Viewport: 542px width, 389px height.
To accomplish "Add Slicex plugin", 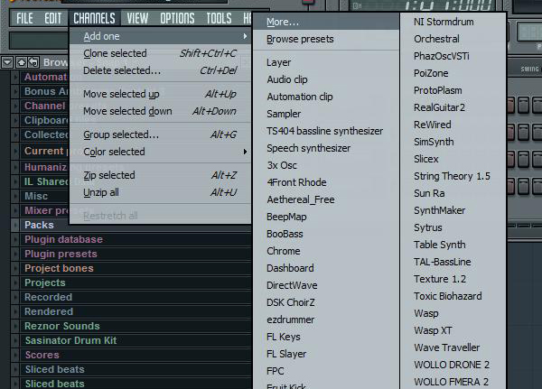I will click(x=453, y=159).
